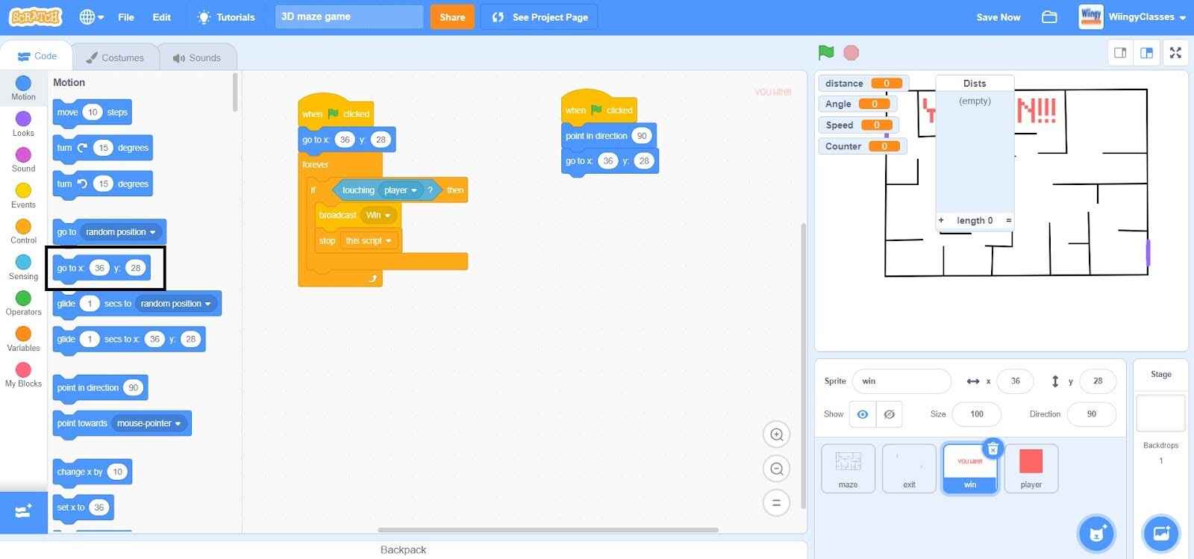The width and height of the screenshot is (1194, 559).
Task: Enter full screen stage mode
Action: click(x=1175, y=52)
